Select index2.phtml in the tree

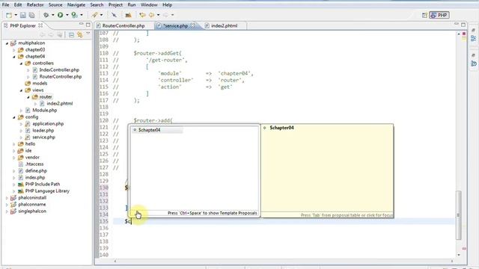(x=60, y=103)
